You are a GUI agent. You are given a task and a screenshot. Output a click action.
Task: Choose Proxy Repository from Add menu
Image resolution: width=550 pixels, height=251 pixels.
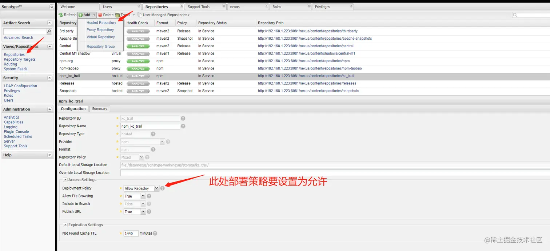100,30
